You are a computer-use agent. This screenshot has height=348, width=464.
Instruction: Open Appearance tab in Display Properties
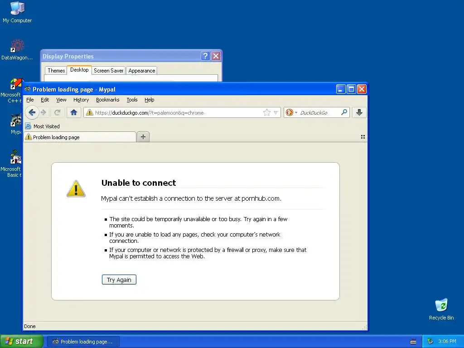tap(142, 70)
